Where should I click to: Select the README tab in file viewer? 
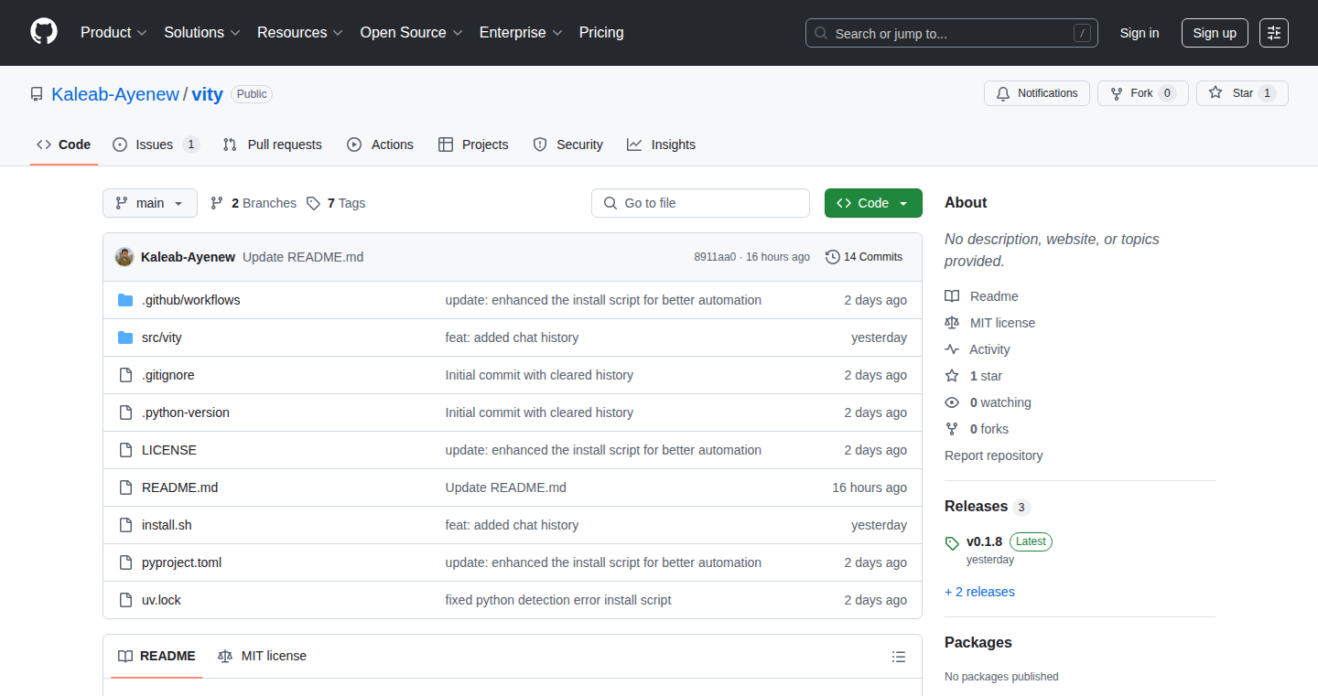click(x=157, y=656)
